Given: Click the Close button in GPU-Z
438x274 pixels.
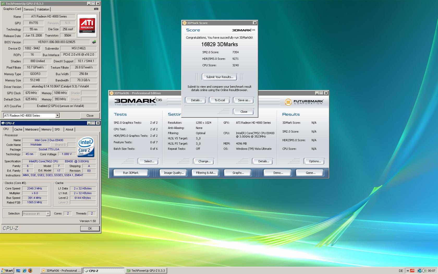Looking at the screenshot, I should click(x=90, y=115).
